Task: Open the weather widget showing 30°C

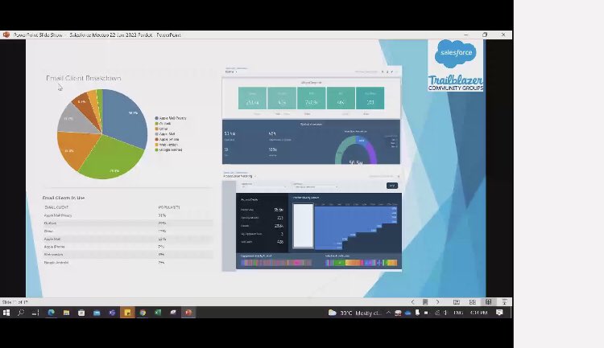Action: pyautogui.click(x=354, y=313)
